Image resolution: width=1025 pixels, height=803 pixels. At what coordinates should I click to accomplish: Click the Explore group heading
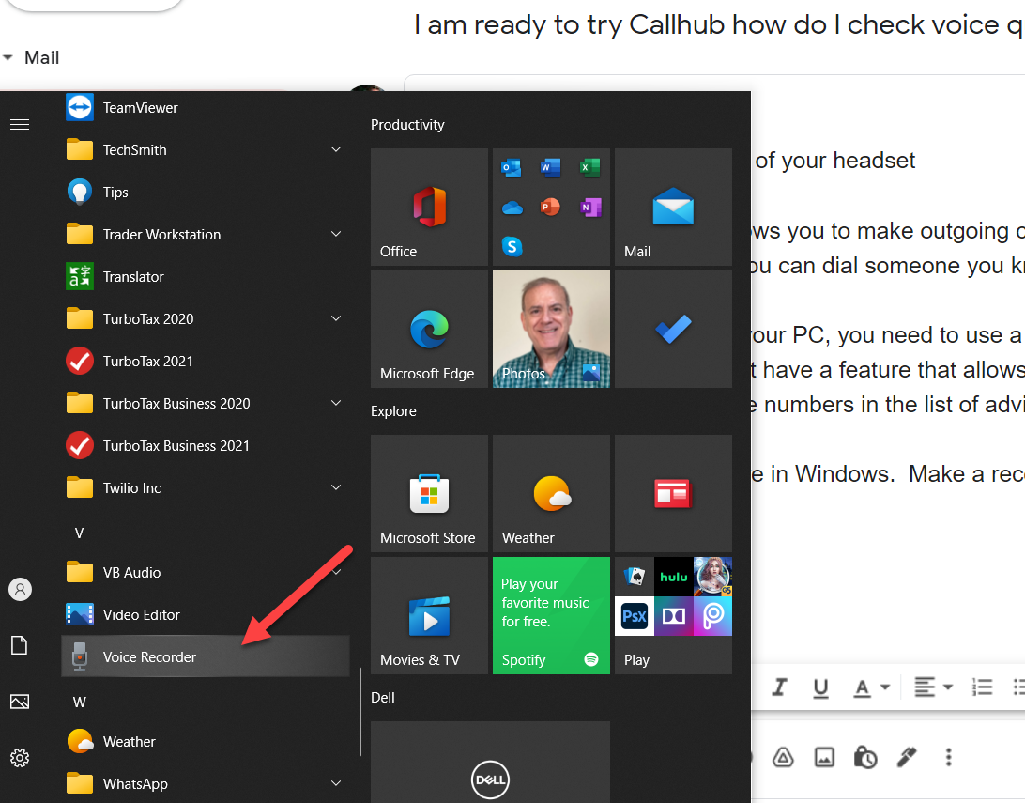click(393, 411)
